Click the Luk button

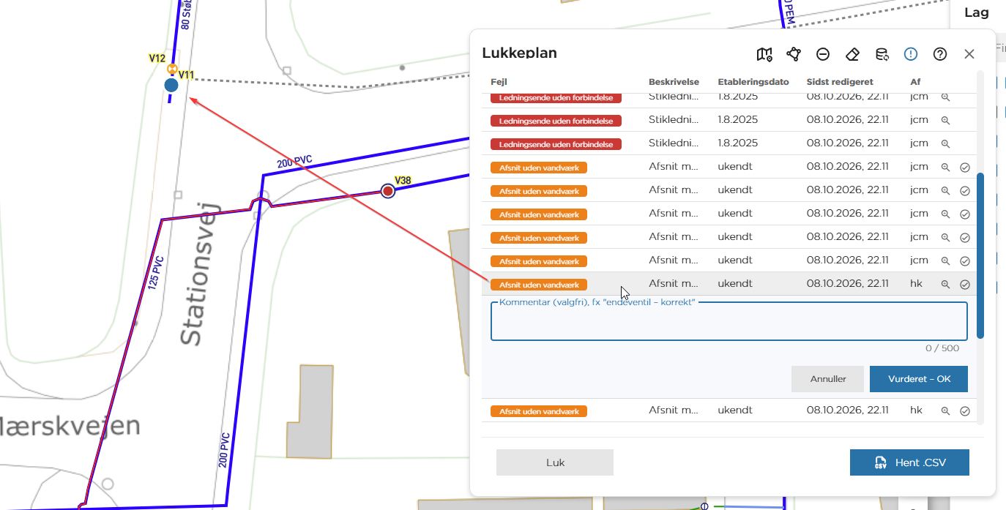pyautogui.click(x=555, y=462)
